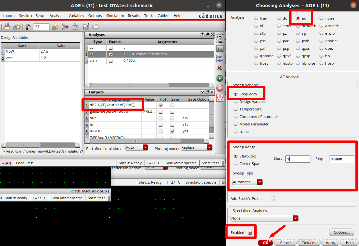The image size is (359, 246).
Task: Click the Load State ... status bar entry
Action: tap(27, 163)
